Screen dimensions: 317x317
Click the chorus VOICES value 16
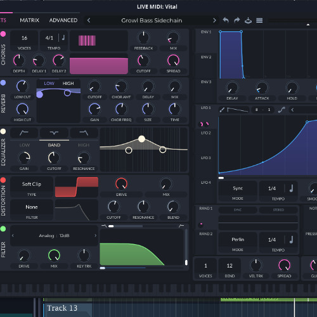coord(24,38)
